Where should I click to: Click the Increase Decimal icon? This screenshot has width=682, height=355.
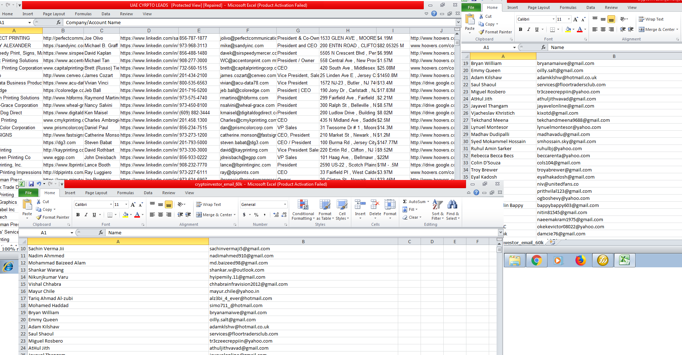point(276,215)
